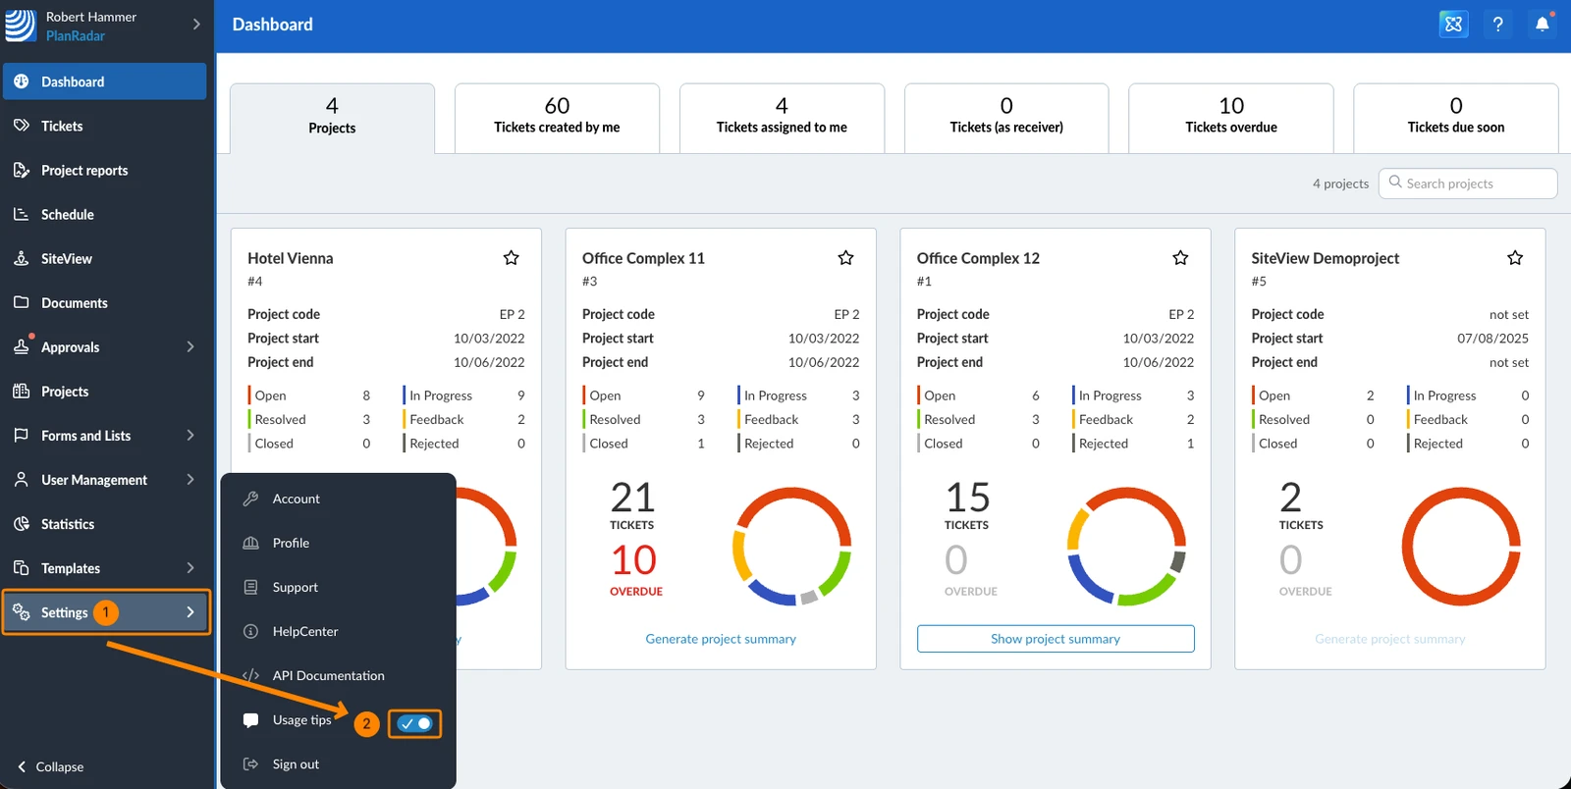The height and width of the screenshot is (789, 1571).
Task: Click the Search projects input field
Action: point(1468,184)
